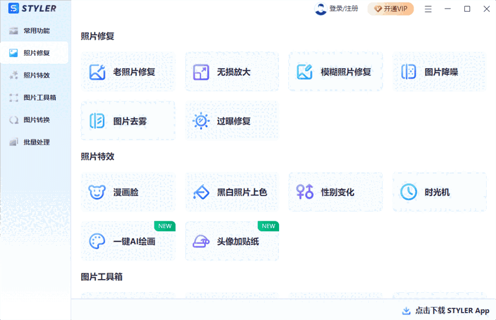
Task: Choose the 模糊照片修复 label
Action: tap(346, 72)
